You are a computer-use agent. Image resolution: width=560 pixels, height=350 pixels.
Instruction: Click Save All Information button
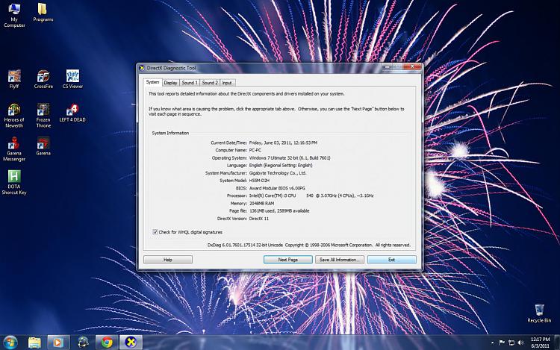(340, 260)
